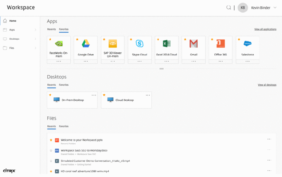Viewport: 282px width, 177px height.
Task: Open more options under FaceWorks On-Prem
Action: point(59,61)
